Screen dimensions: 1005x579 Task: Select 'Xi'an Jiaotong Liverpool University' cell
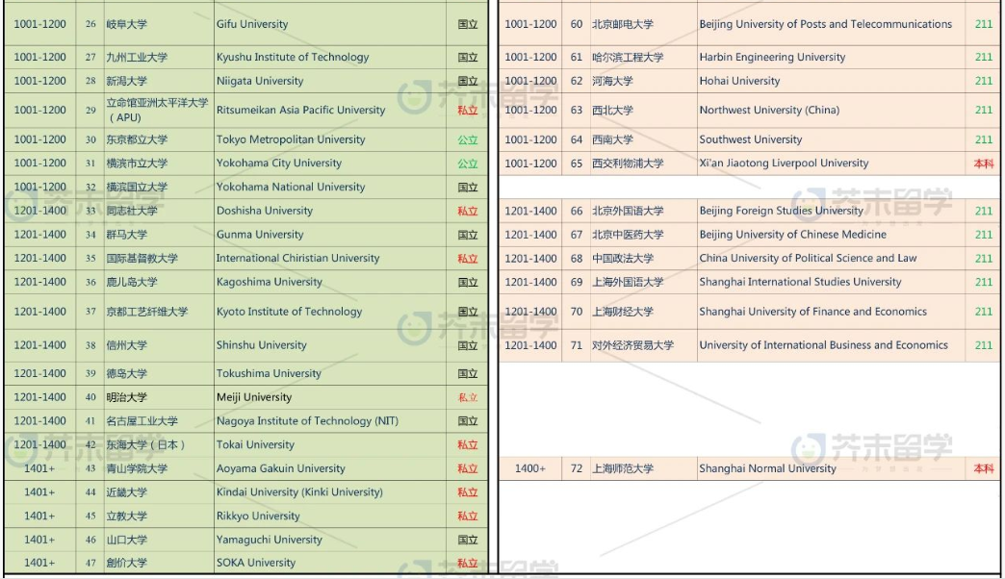(x=832, y=164)
